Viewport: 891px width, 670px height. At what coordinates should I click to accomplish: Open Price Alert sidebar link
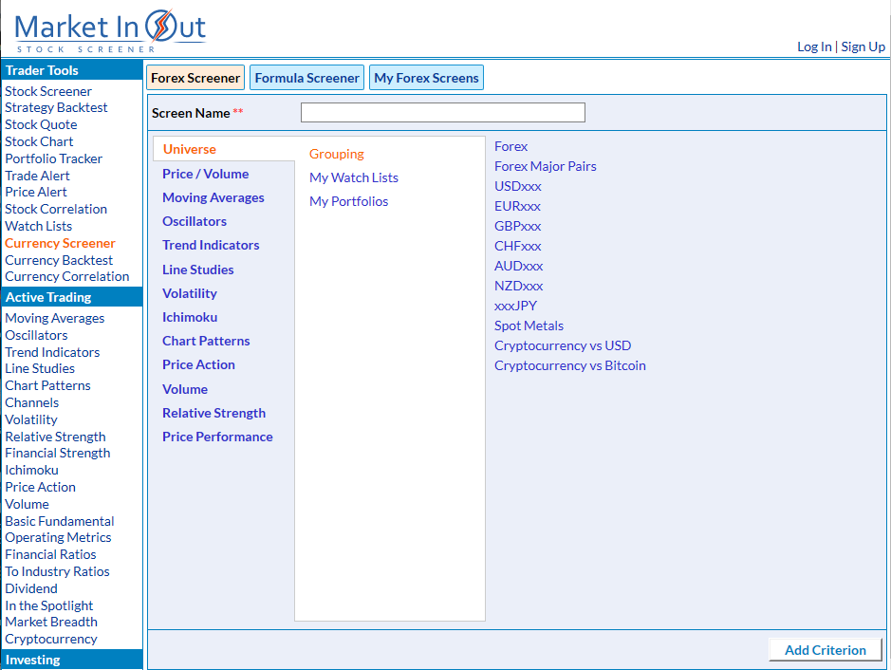click(x=36, y=192)
